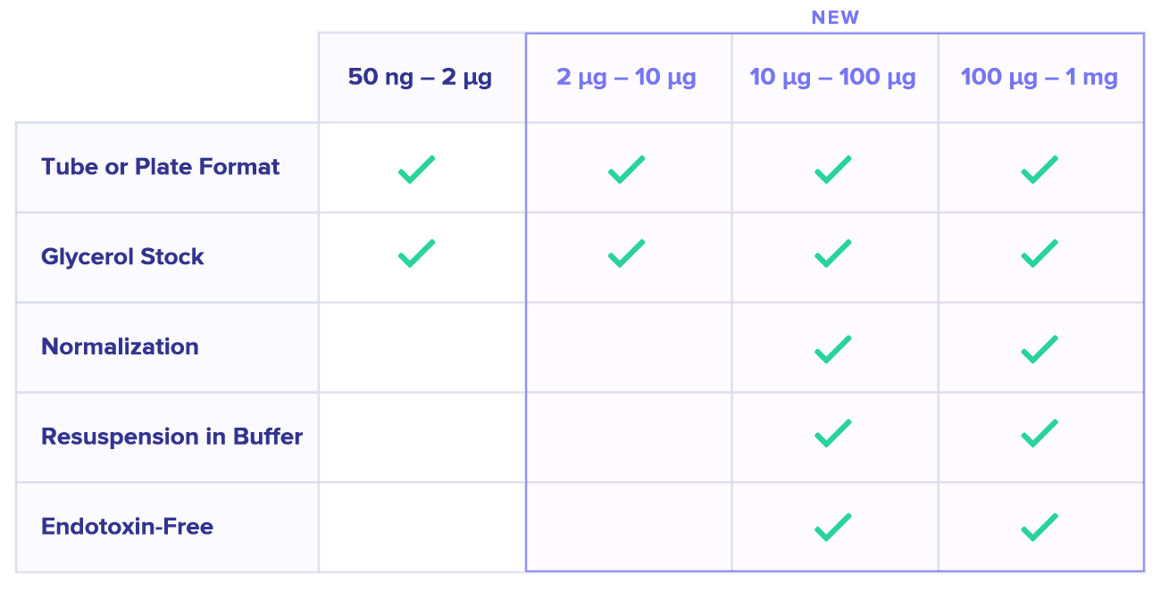Select the 10 µg – 100 µg column header
Screen dimensions: 1161x591
[832, 78]
